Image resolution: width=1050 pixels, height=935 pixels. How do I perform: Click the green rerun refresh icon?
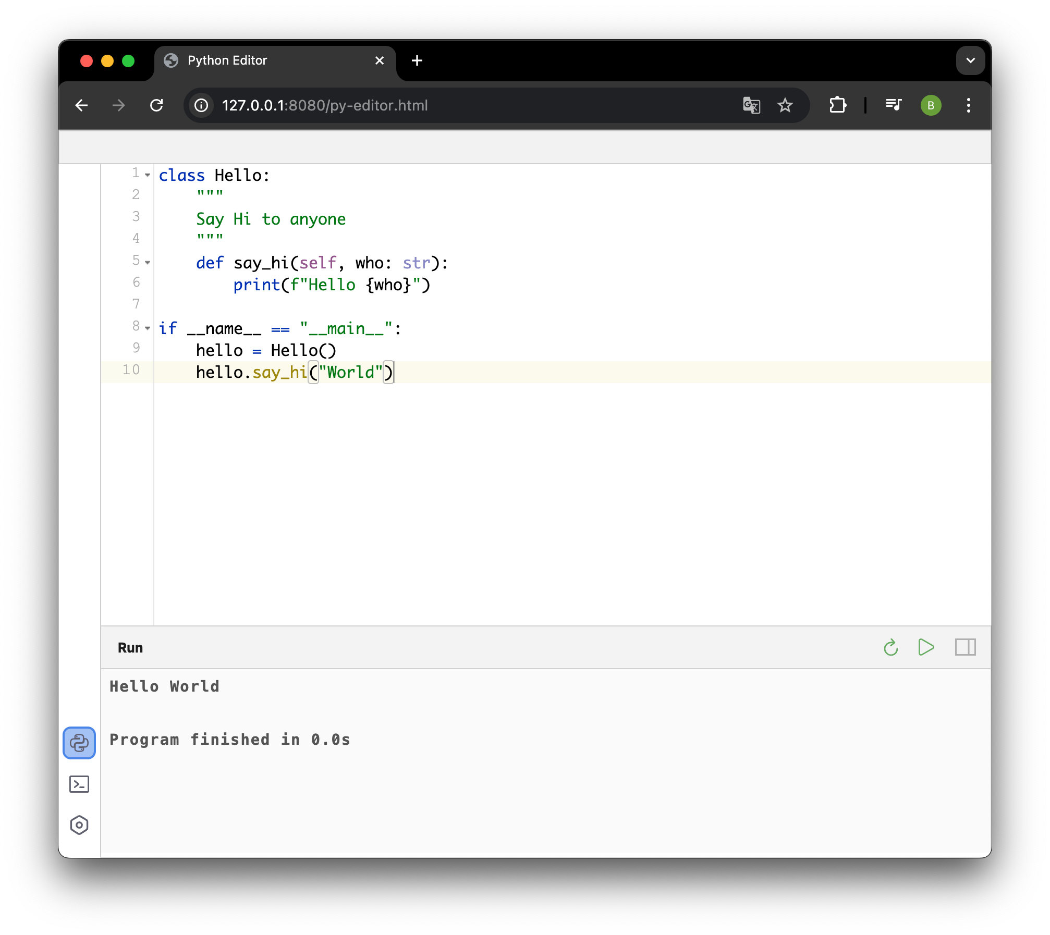click(x=891, y=647)
